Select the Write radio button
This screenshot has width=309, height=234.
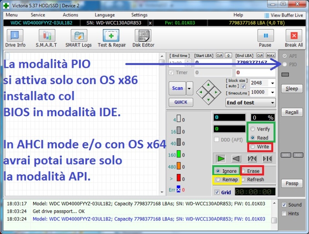253,146
